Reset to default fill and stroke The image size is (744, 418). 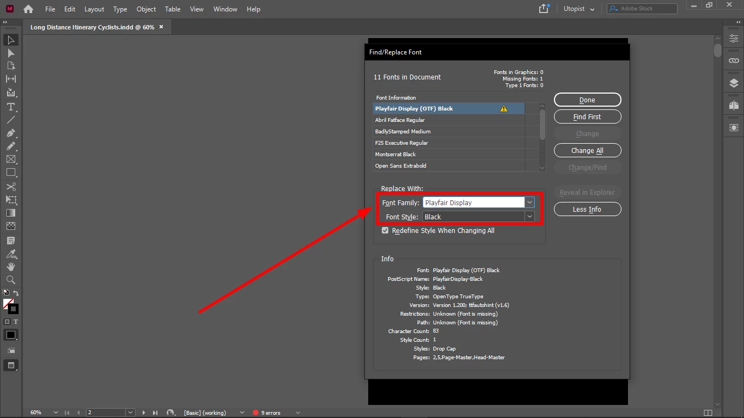(x=6, y=292)
